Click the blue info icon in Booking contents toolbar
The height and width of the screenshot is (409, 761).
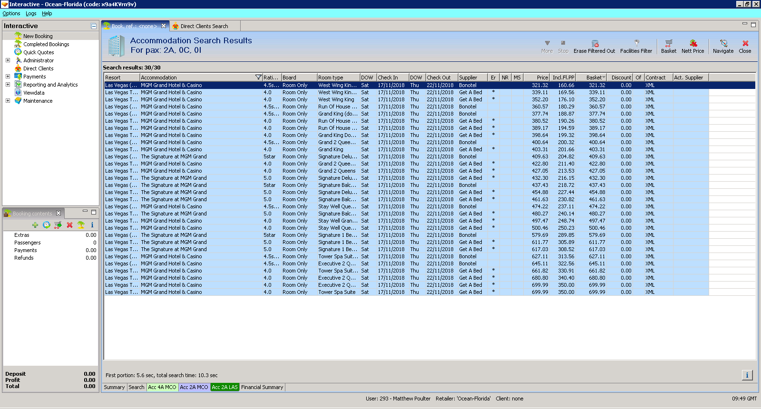coord(92,225)
